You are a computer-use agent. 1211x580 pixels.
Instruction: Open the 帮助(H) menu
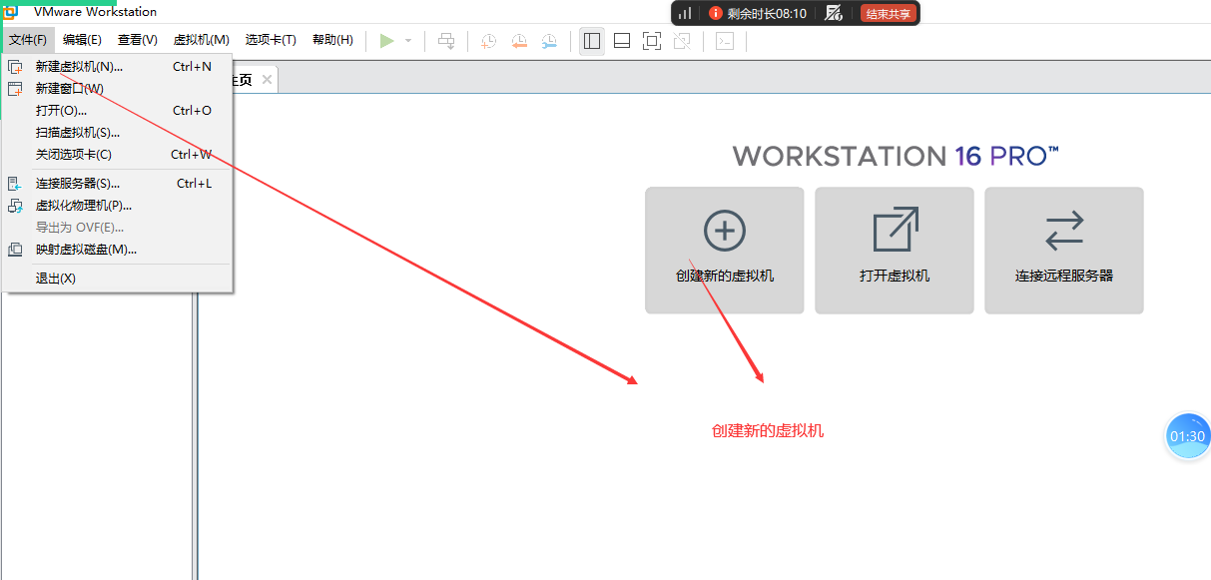[332, 40]
